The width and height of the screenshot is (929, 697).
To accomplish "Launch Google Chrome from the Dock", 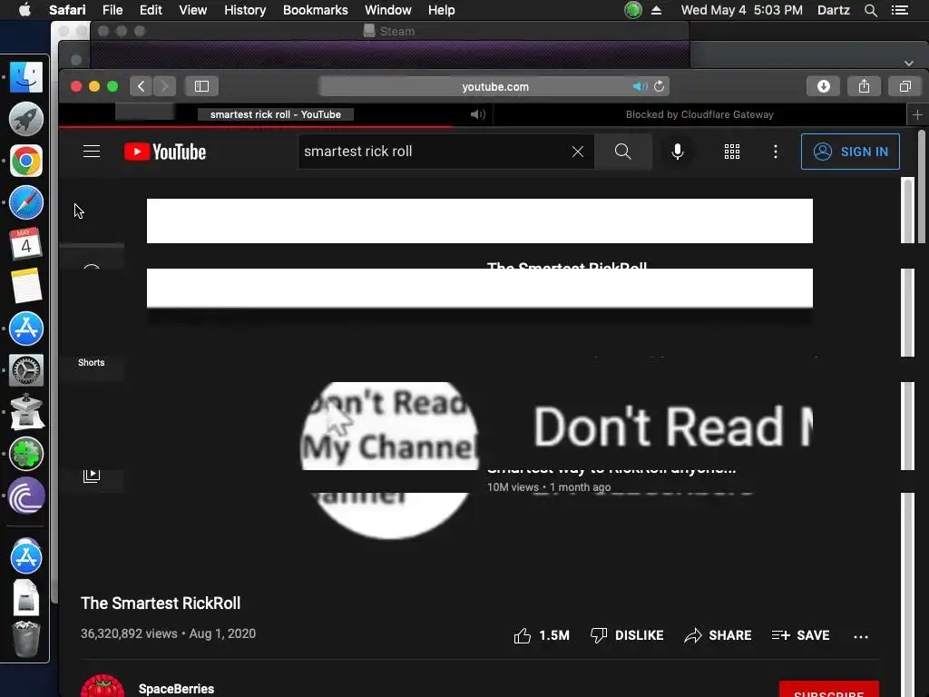I will 26,161.
